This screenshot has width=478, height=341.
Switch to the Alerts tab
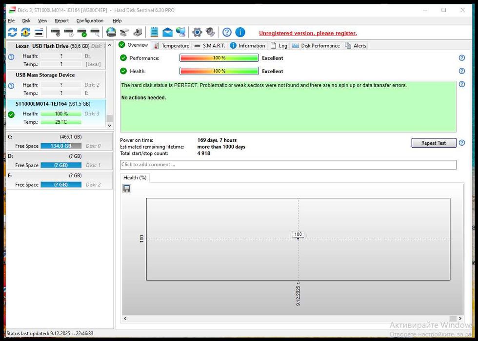(x=356, y=46)
